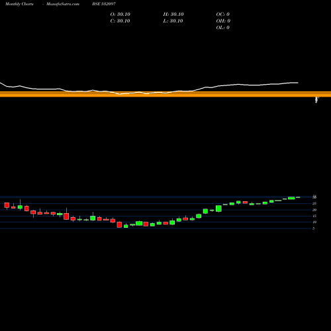Click the MunafaSutra.com label
331x331 pixels.
[x=63, y=4]
